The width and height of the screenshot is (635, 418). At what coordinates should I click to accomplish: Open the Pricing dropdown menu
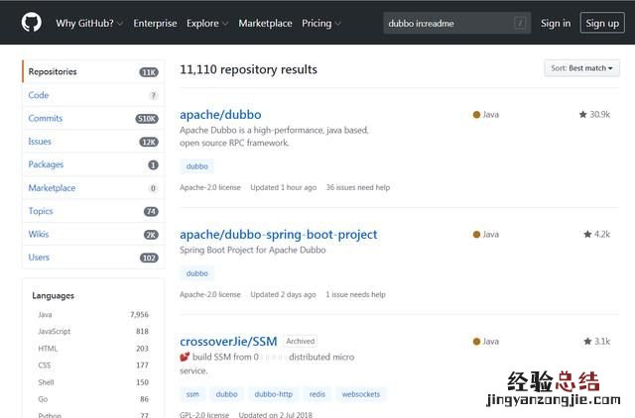[320, 23]
